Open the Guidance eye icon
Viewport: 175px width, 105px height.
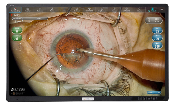click(40, 10)
